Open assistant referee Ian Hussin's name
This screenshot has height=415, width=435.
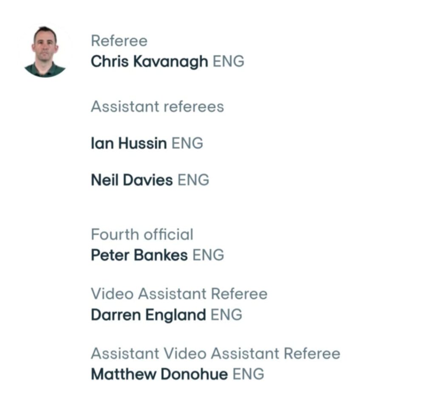tap(129, 143)
